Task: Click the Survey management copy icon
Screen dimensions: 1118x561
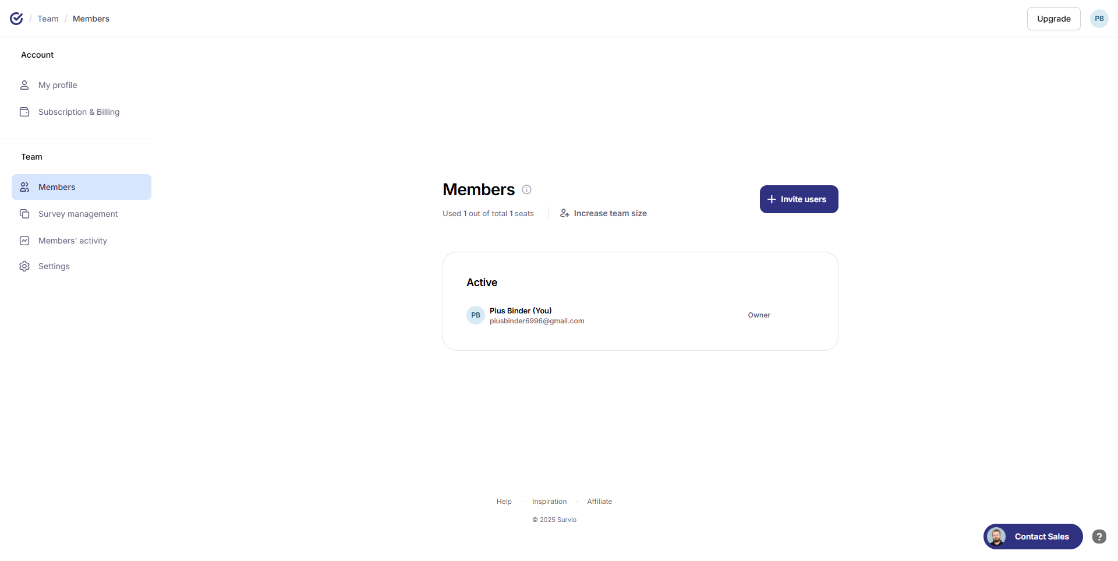Action: (24, 214)
